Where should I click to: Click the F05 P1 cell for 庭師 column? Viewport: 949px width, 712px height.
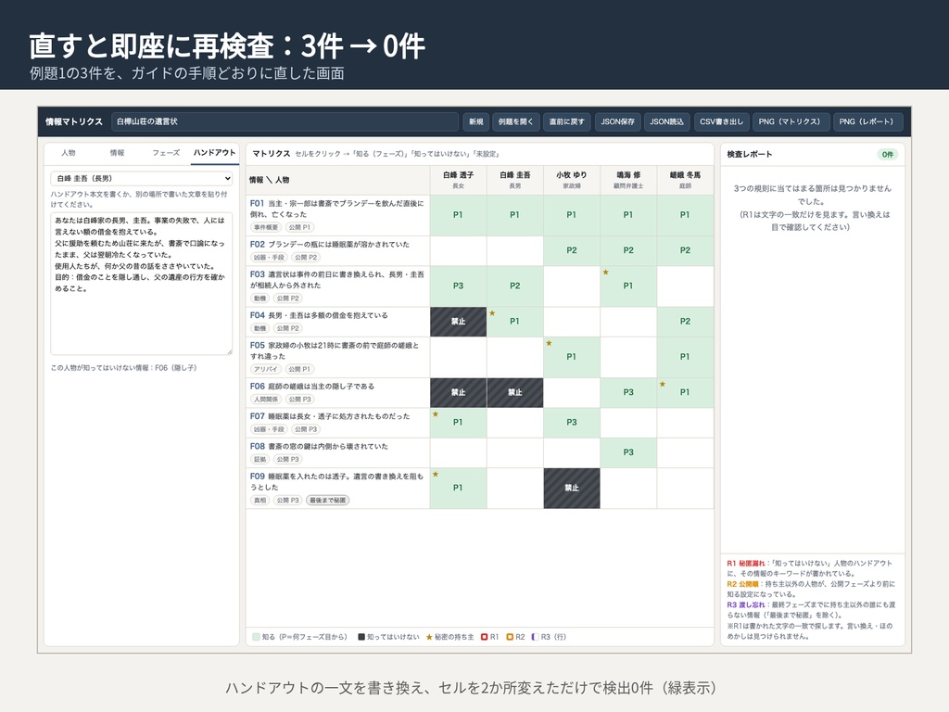coord(685,357)
